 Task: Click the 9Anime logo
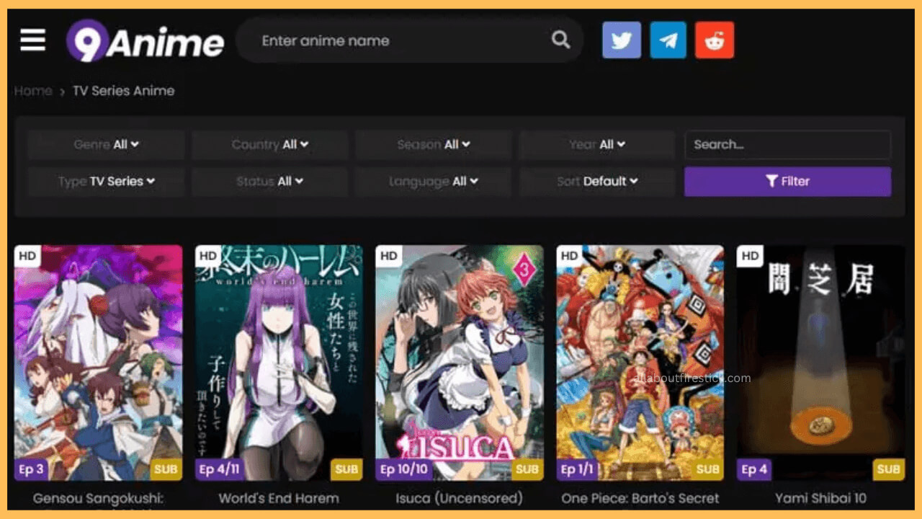[144, 41]
